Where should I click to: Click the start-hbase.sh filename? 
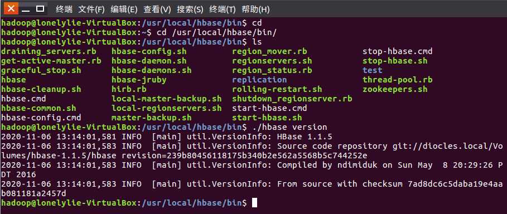[x=267, y=118]
